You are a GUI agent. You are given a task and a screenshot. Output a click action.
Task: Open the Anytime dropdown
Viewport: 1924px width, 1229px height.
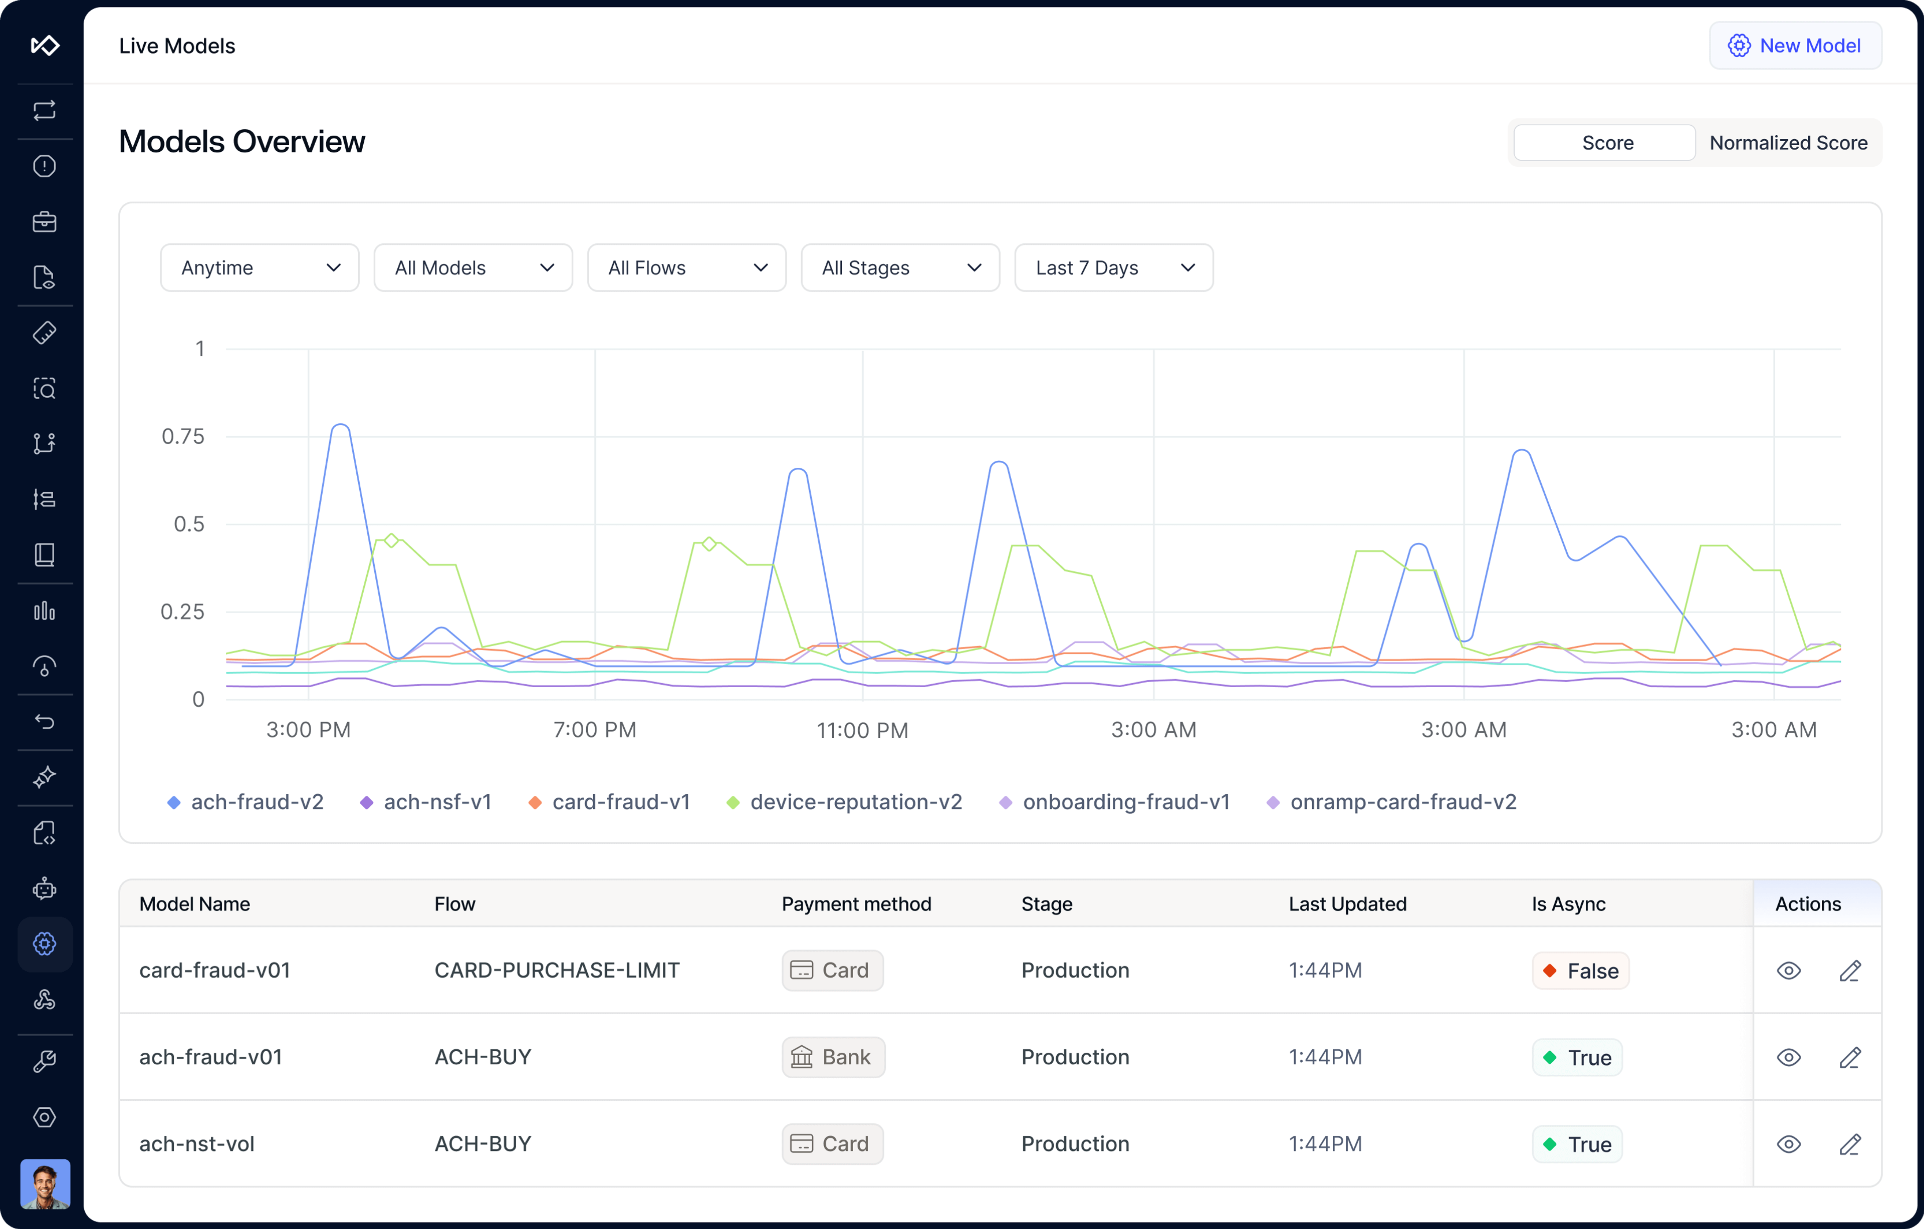260,267
